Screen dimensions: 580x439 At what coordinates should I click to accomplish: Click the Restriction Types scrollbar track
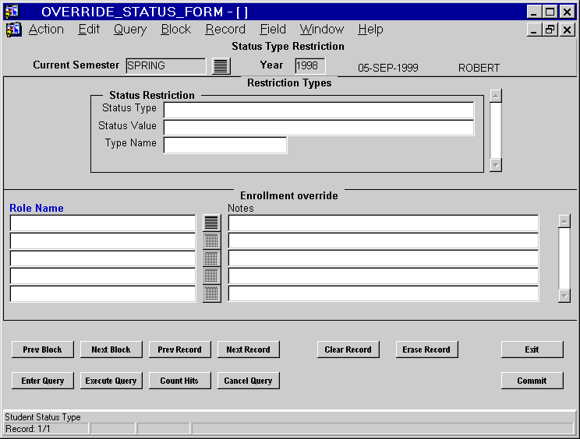pos(496,130)
